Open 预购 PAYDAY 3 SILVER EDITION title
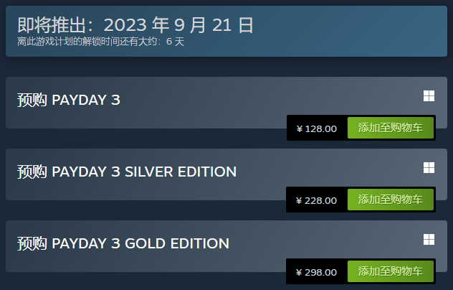 pyautogui.click(x=127, y=172)
